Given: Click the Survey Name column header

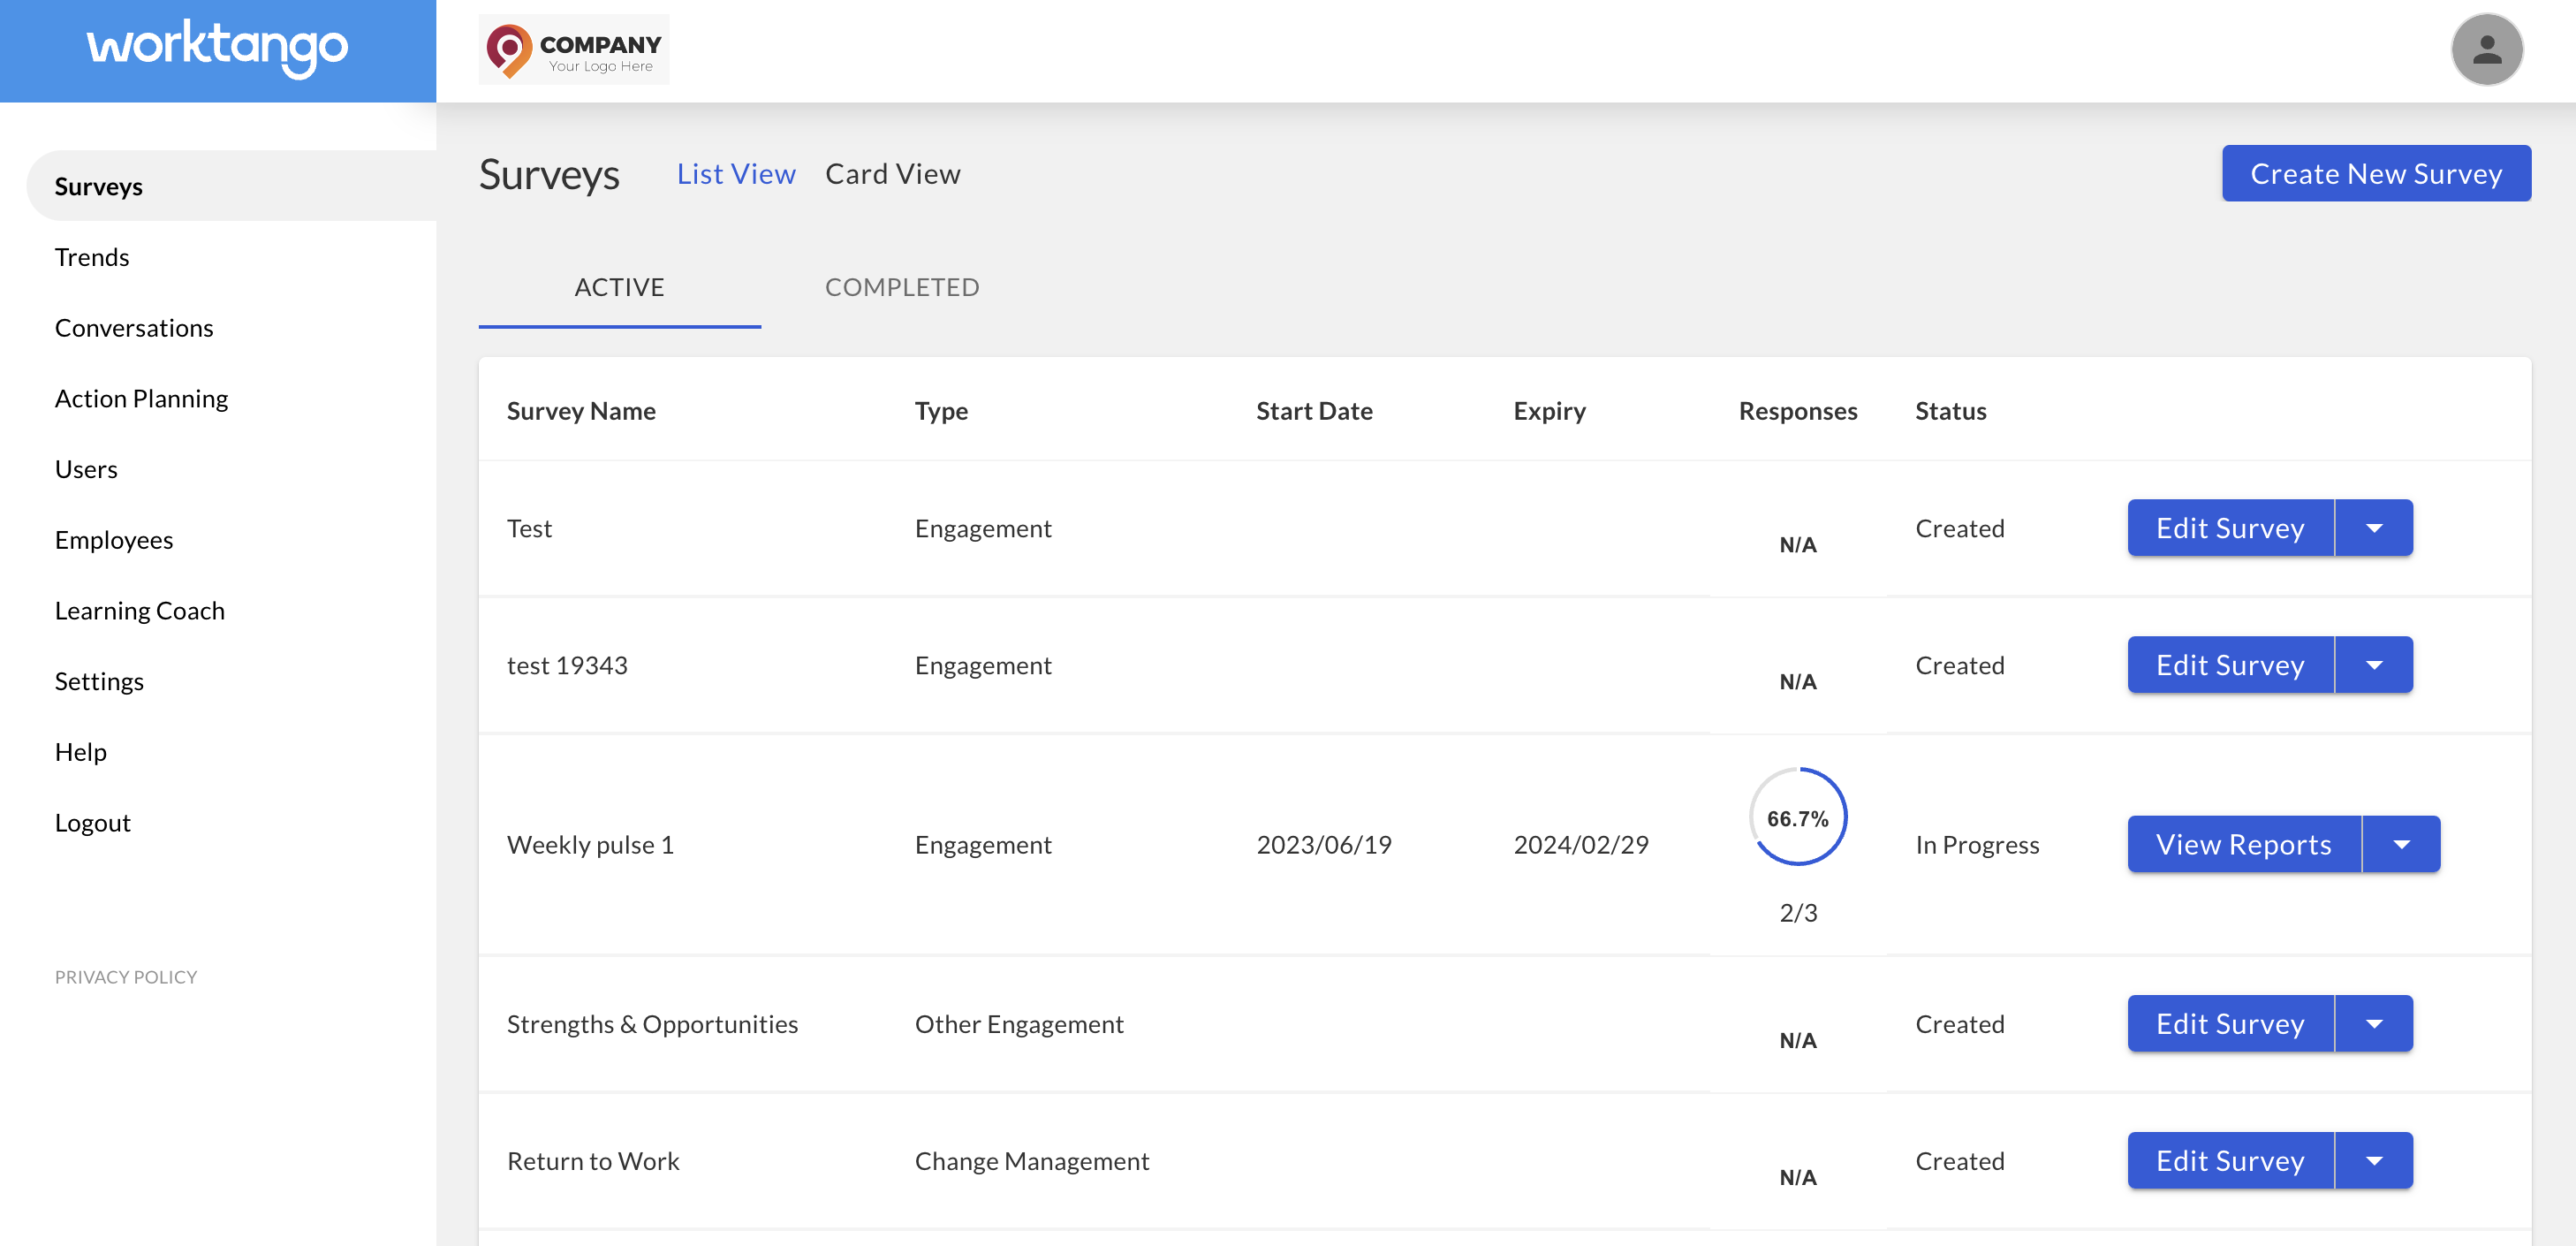Looking at the screenshot, I should pos(581,411).
